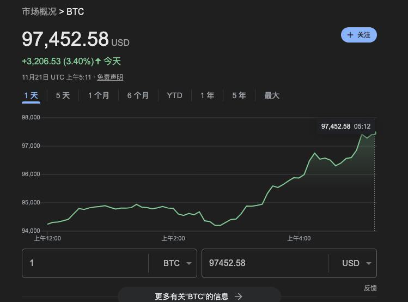This screenshot has width=408, height=302.
Task: Open the 市场概况 breadcrumb link
Action: pyautogui.click(x=39, y=11)
